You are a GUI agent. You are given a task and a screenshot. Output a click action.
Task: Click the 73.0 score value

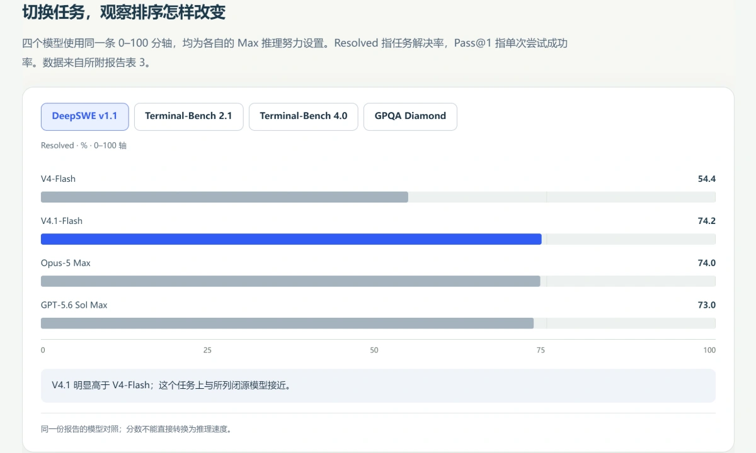tap(707, 305)
